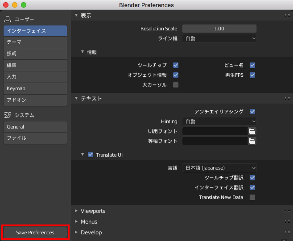Switch to the 編集 tab

click(35, 66)
